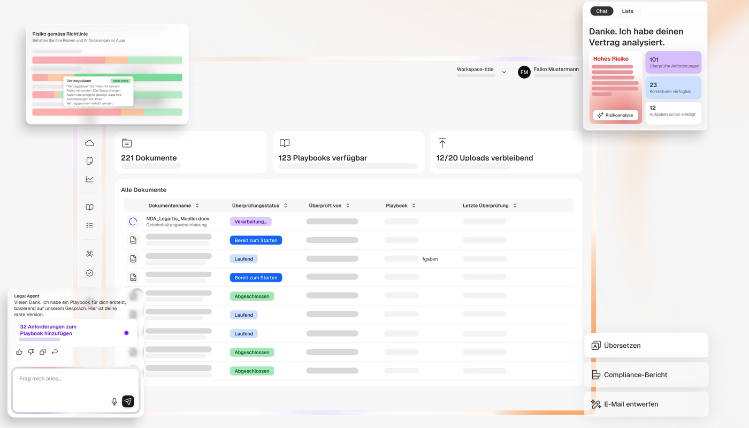This screenshot has height=428, width=749.
Task: Click the 'Hohes Risiko' tag in Vertragsdauer tooltip
Action: tap(121, 81)
